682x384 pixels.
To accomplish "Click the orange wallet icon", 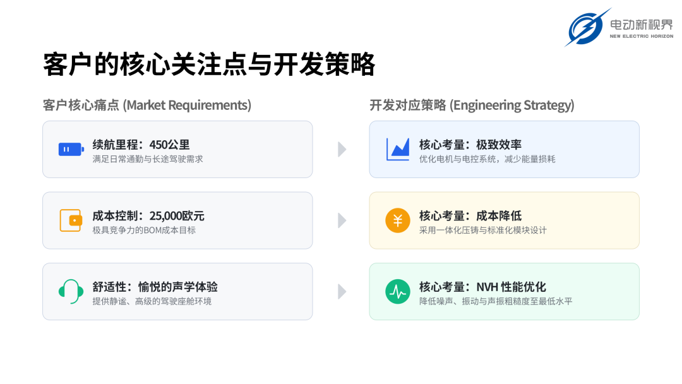I will click(x=71, y=220).
